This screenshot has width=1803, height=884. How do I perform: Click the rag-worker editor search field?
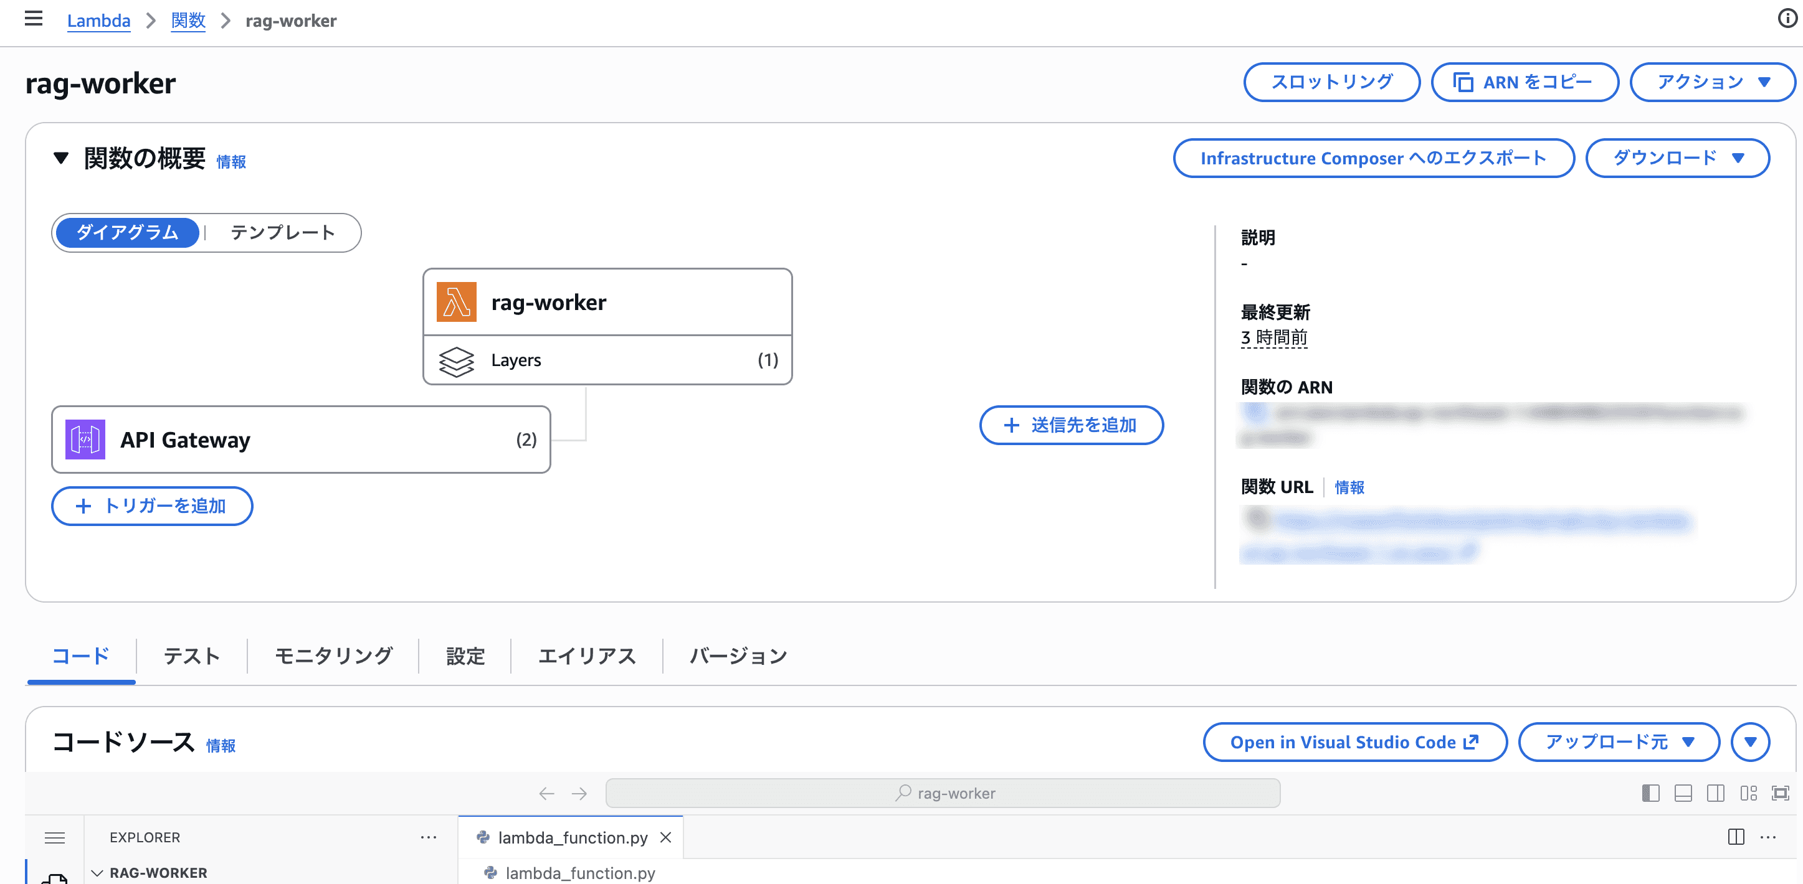pyautogui.click(x=942, y=793)
